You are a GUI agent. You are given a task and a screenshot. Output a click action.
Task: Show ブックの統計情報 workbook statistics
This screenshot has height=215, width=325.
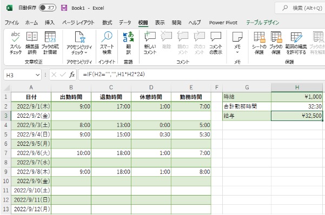[50, 43]
